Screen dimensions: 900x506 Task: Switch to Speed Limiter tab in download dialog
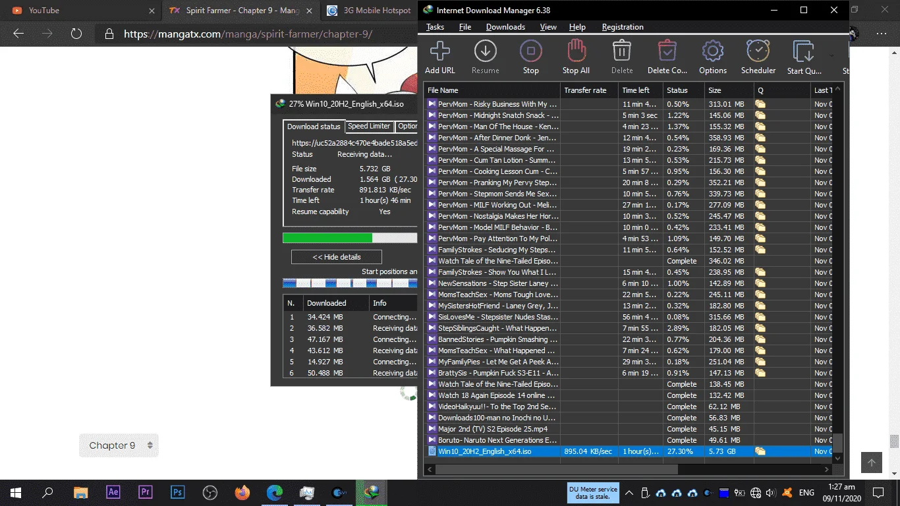click(369, 126)
